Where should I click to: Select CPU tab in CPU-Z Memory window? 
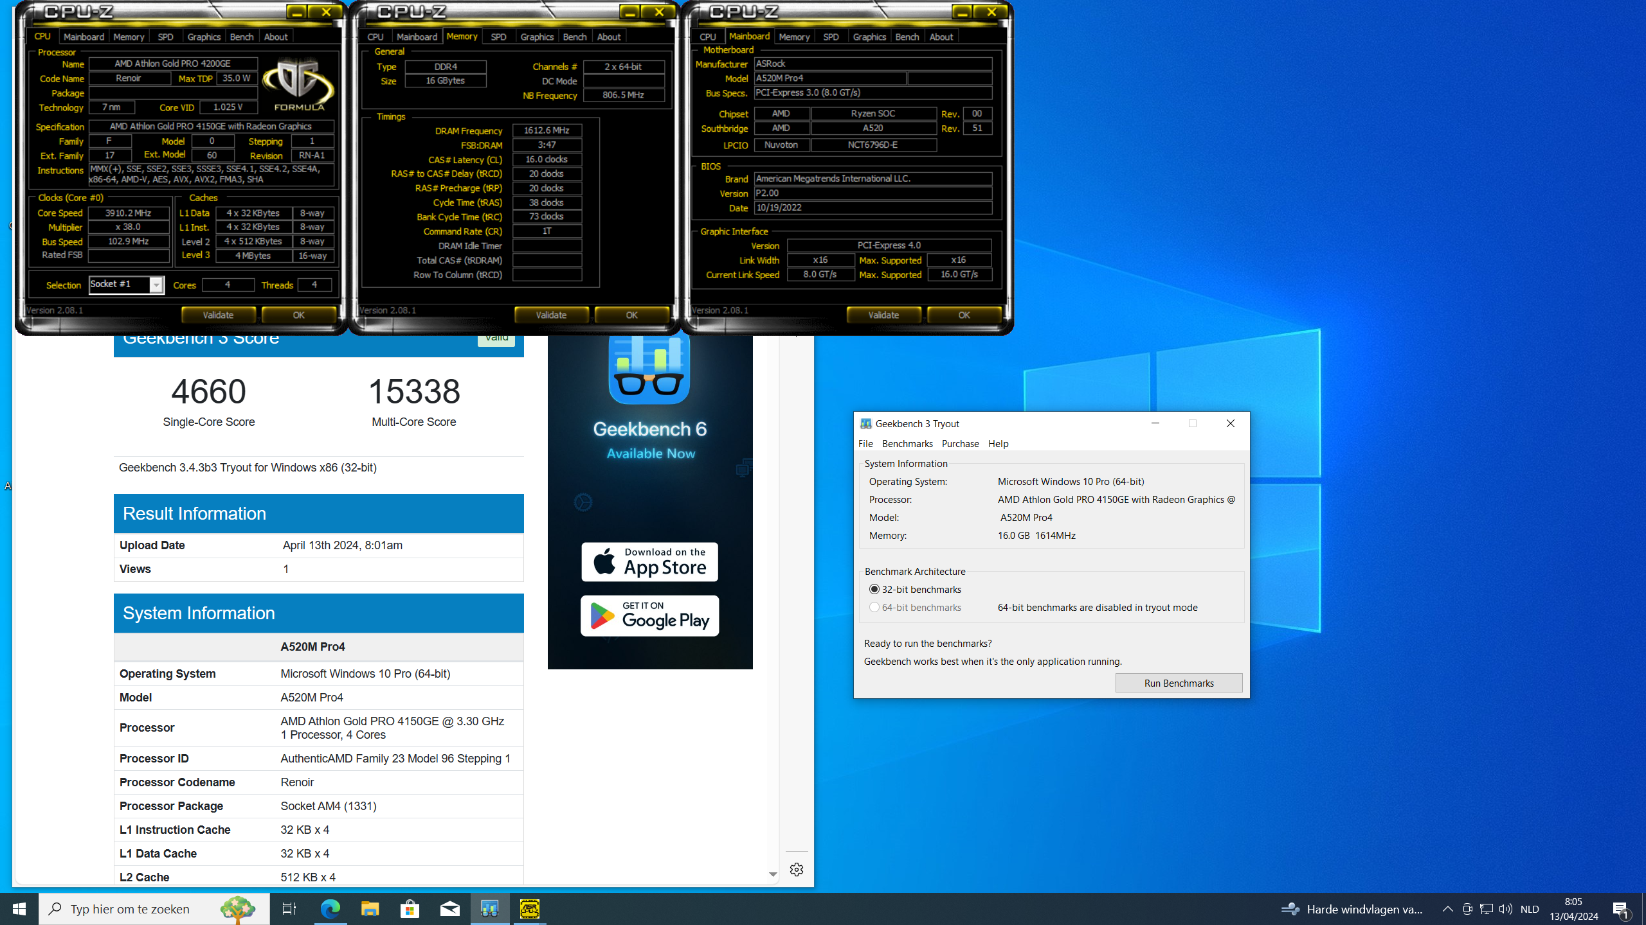click(375, 37)
